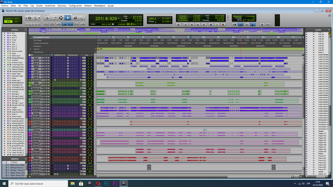Click the INSERTOS A-E column header
The height and width of the screenshot is (187, 333).
tap(60, 55)
